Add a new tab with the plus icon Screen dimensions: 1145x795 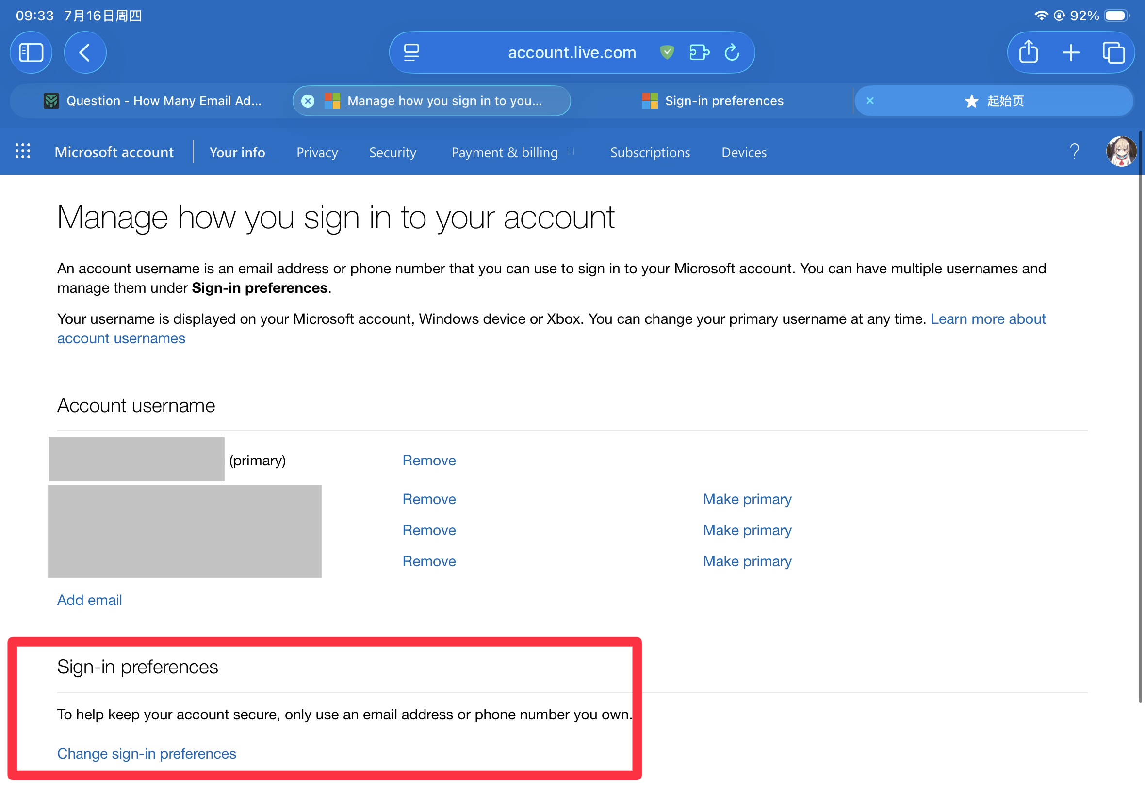pyautogui.click(x=1071, y=52)
